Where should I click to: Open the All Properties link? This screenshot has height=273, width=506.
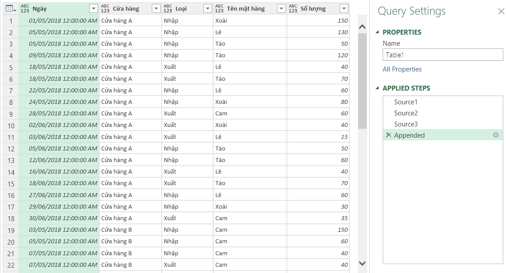(x=402, y=69)
